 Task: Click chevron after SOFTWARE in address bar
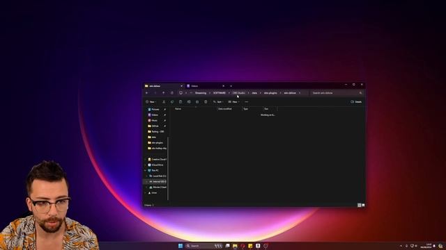[229, 93]
